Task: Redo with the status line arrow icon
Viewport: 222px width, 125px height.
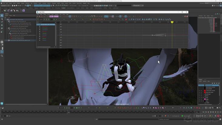Action: [x=21, y=5]
